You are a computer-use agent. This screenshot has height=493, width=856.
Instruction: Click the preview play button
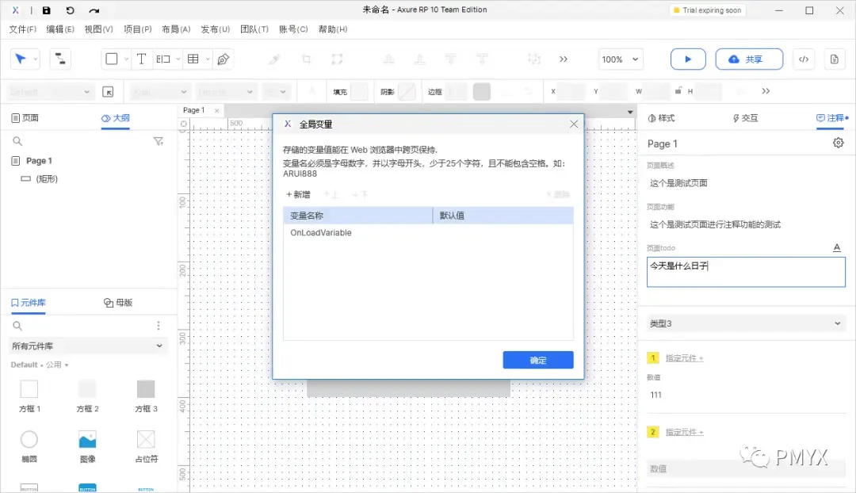click(688, 59)
